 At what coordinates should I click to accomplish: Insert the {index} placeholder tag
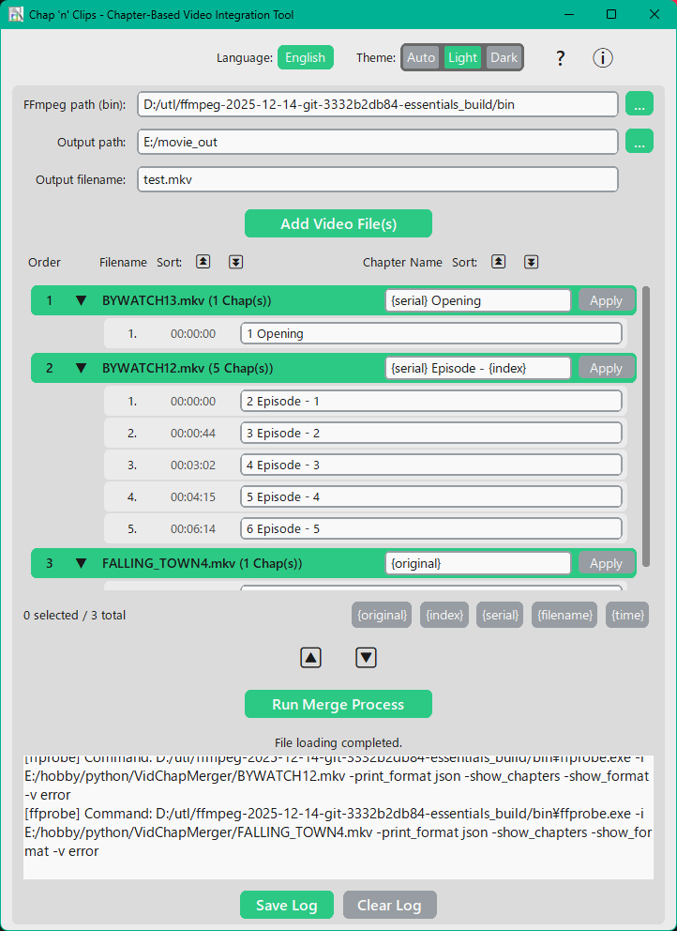pyautogui.click(x=445, y=615)
